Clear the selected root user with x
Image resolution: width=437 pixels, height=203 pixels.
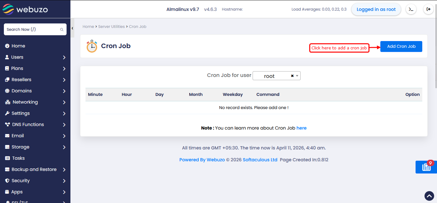pyautogui.click(x=292, y=76)
